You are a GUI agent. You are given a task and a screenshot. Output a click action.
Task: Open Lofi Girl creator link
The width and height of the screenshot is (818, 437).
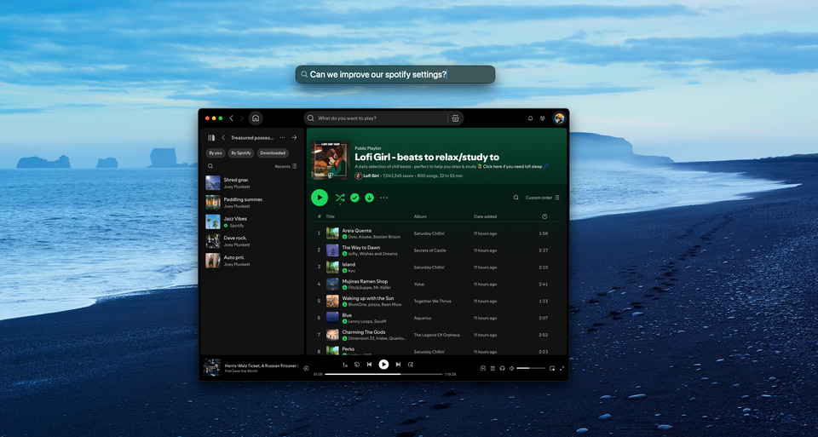(x=371, y=175)
